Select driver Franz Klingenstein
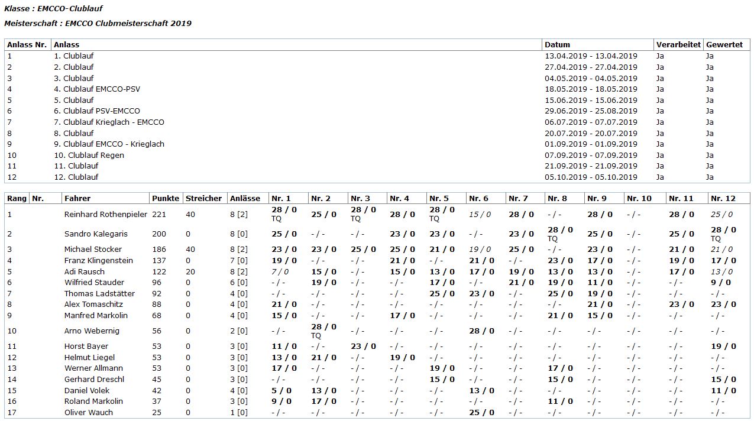The width and height of the screenshot is (754, 421). tap(99, 261)
